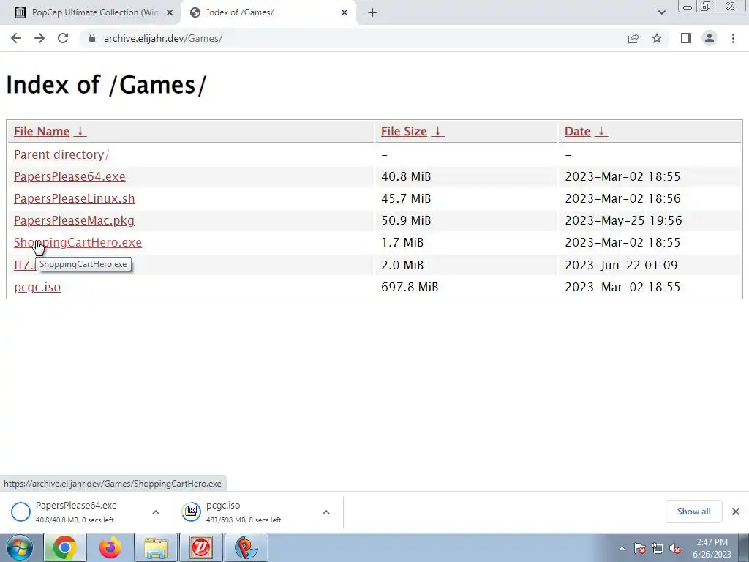
Task: Click the lock icon in address bar
Action: [92, 38]
